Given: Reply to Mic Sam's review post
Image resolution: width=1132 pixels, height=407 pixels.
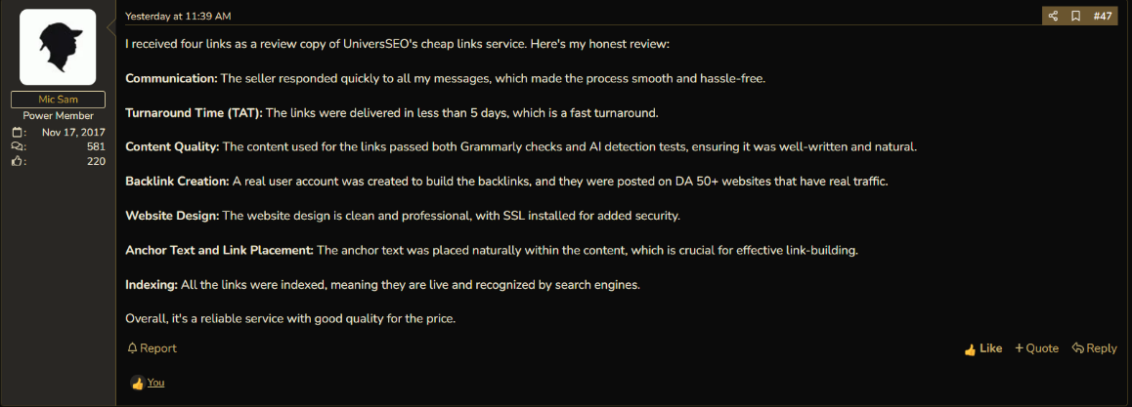Looking at the screenshot, I should (x=1095, y=348).
